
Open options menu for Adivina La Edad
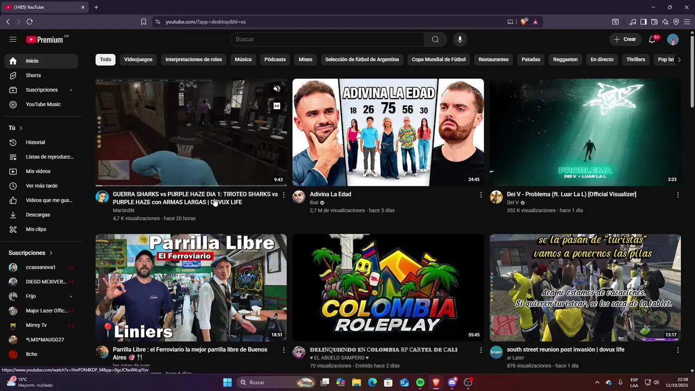point(481,194)
